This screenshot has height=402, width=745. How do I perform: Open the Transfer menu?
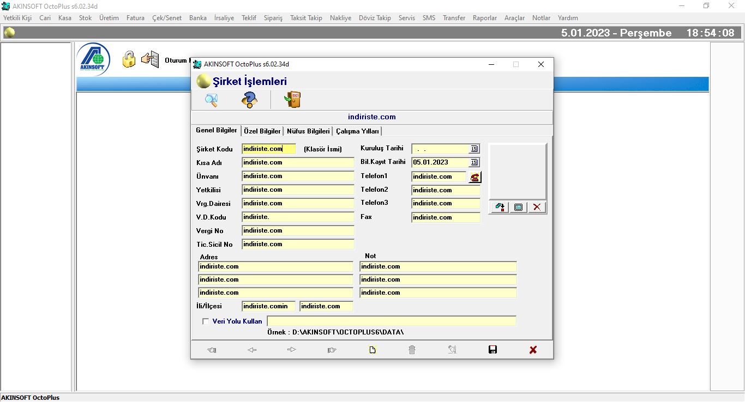click(x=454, y=18)
